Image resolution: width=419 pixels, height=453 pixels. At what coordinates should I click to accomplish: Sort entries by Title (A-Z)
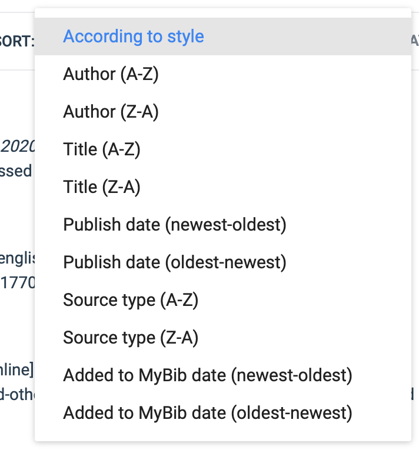point(102,149)
